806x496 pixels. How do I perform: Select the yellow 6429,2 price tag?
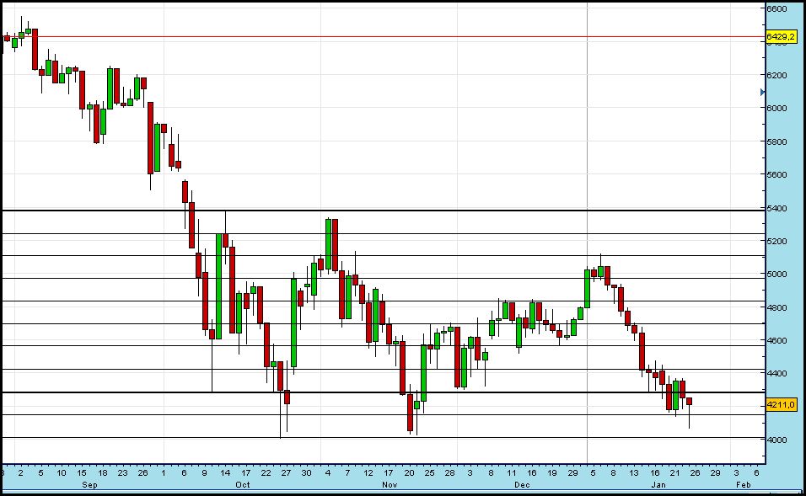781,37
